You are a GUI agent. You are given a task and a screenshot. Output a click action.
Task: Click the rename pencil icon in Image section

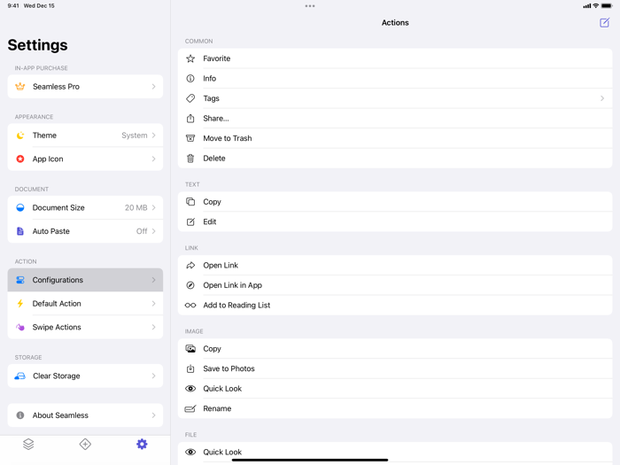[x=190, y=408]
